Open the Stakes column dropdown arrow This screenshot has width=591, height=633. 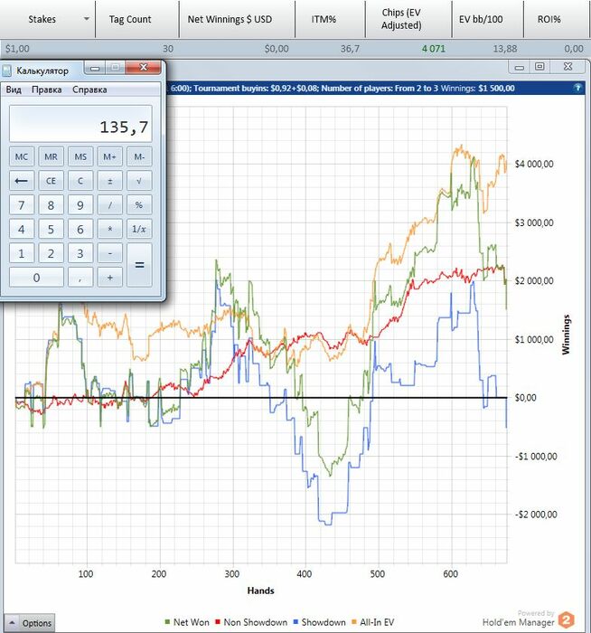(x=87, y=19)
